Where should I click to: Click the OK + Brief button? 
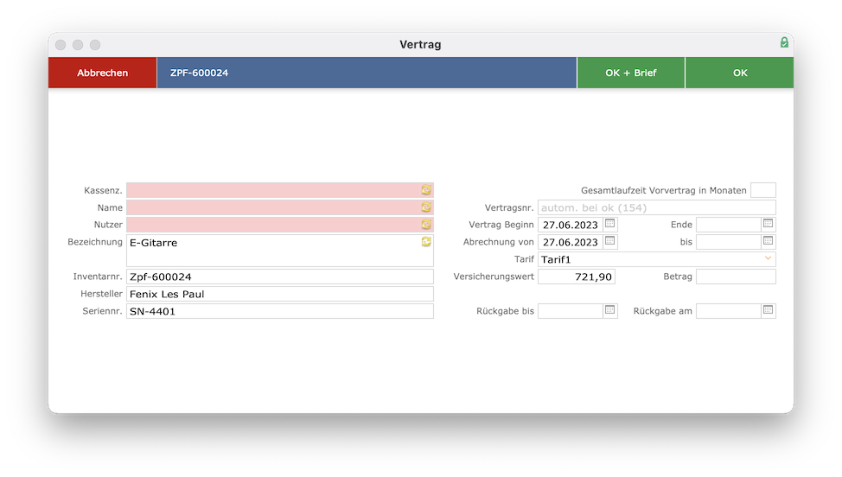click(x=630, y=73)
